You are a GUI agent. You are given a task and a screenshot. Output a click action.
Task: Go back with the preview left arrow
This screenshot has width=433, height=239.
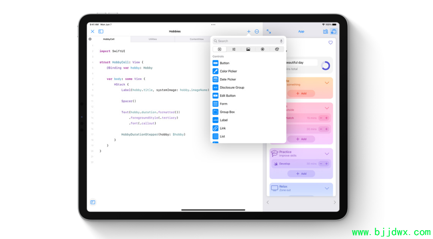click(267, 202)
